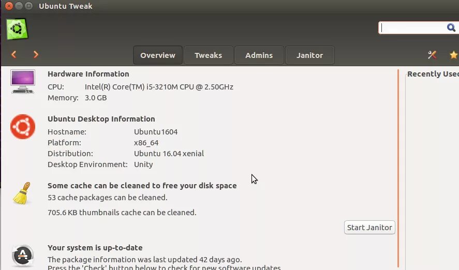Close the Ubuntu Tweak window
The image size is (459, 270).
coord(9,6)
